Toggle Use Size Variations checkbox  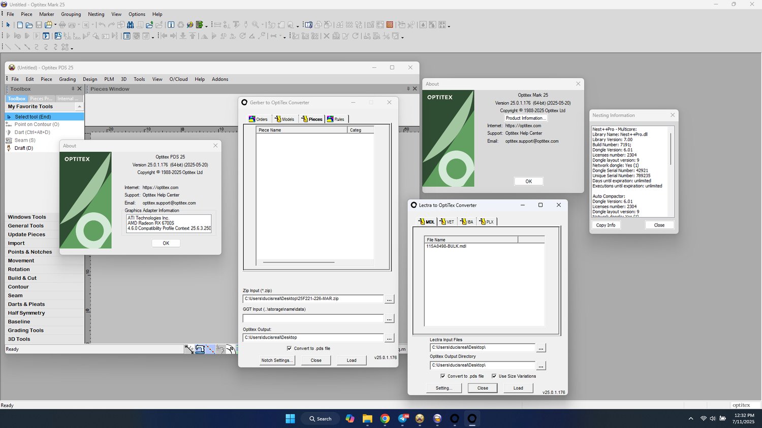point(494,376)
